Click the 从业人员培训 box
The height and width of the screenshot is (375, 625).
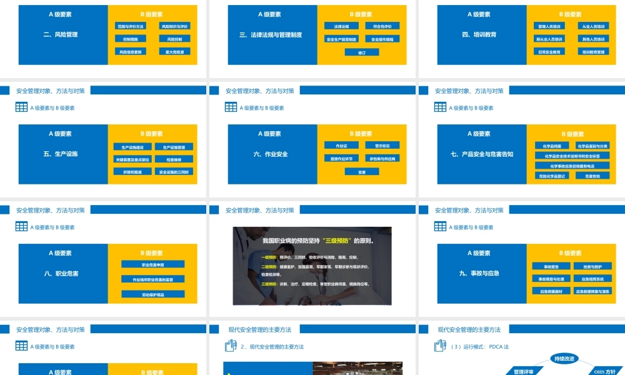[x=593, y=26]
